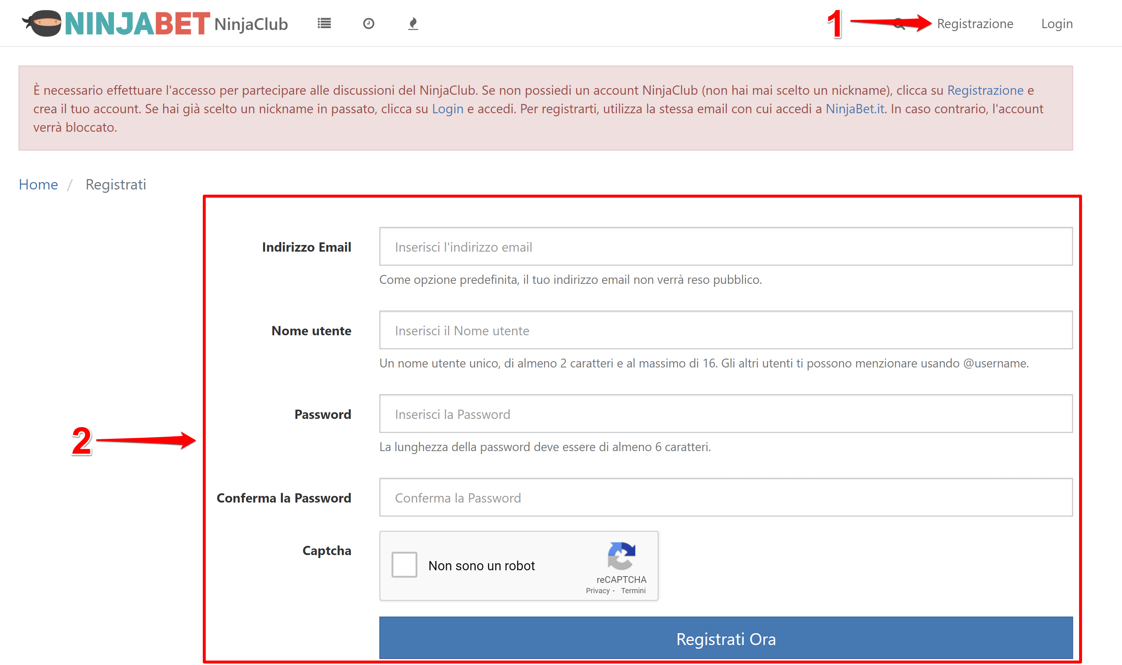Open the reCAPTCHA Termini link
Screen dimensions: 1122x665
[x=633, y=591]
